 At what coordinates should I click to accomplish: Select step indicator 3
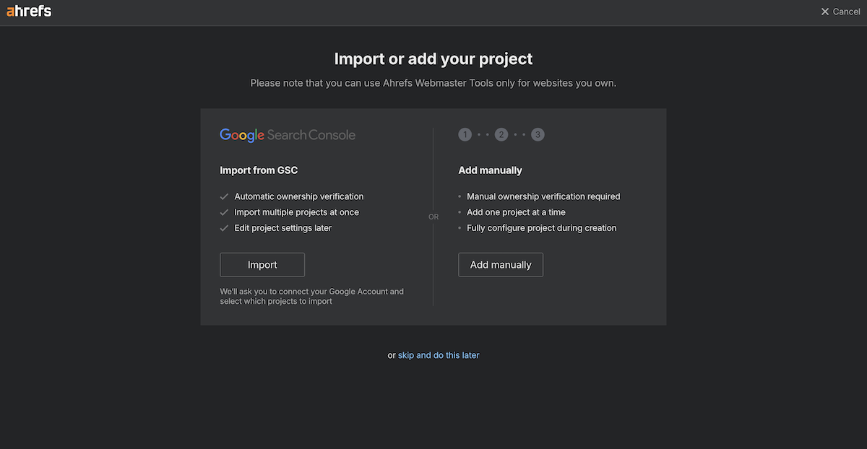click(x=538, y=134)
